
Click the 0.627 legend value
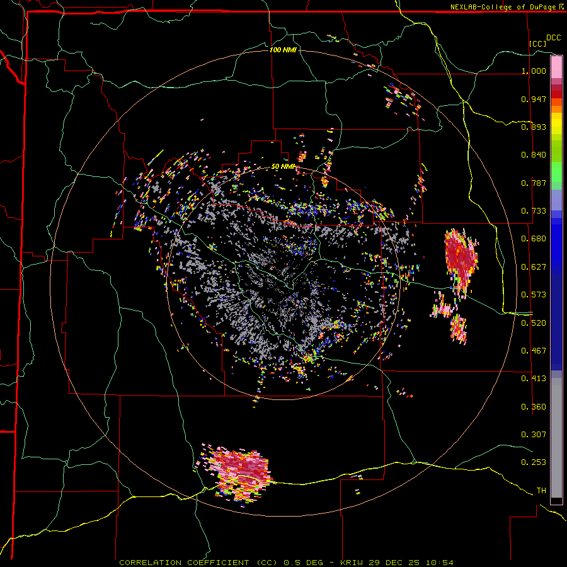pos(534,267)
